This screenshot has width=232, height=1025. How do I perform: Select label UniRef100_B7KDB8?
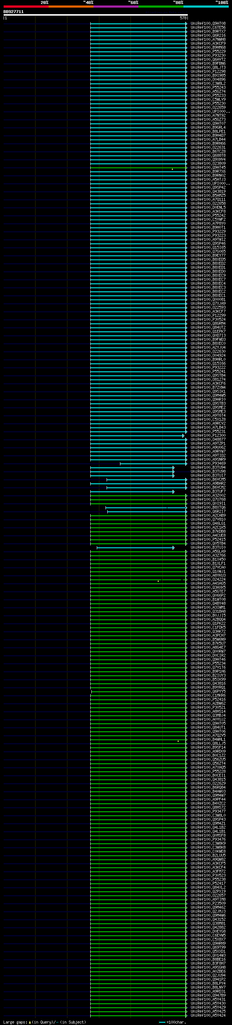click(x=208, y=532)
